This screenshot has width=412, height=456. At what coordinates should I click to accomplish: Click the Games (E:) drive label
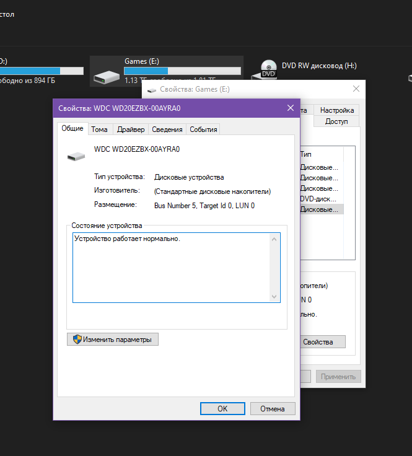[x=142, y=61]
